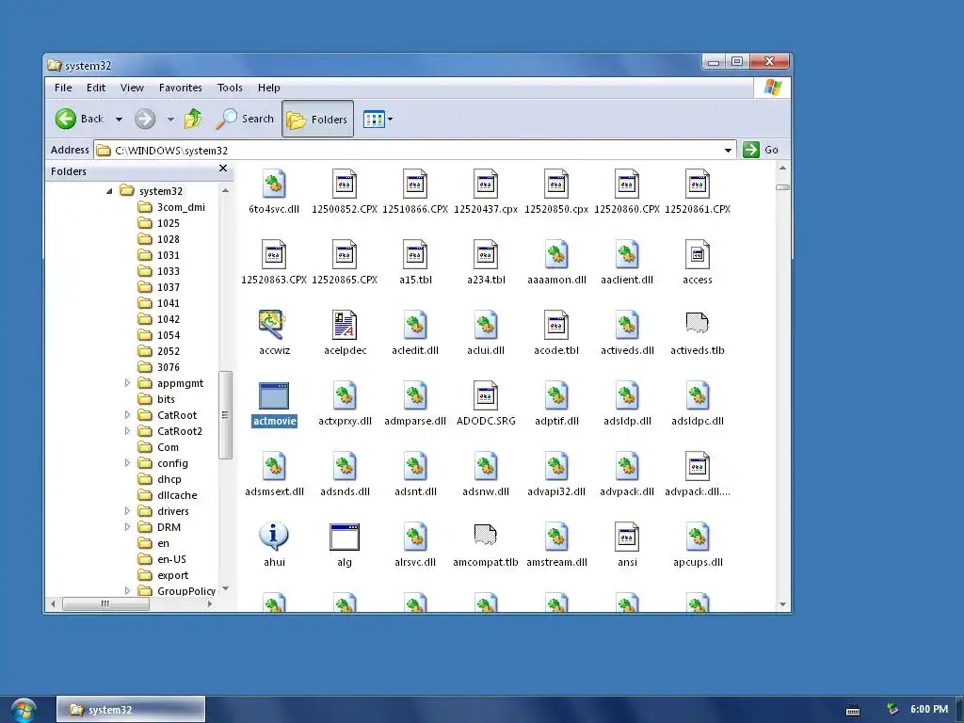Open the Views dropdown button

[378, 119]
